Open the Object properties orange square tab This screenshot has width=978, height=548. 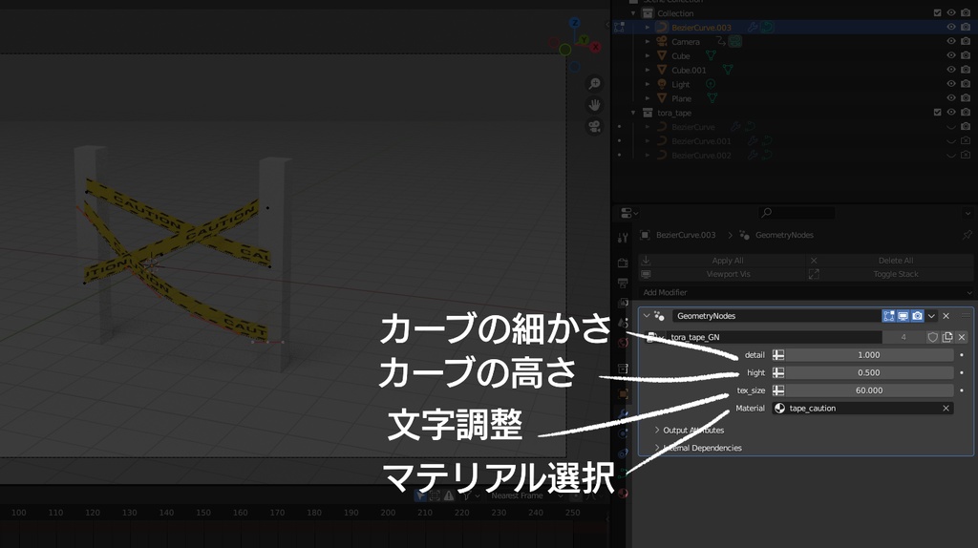pos(623,394)
